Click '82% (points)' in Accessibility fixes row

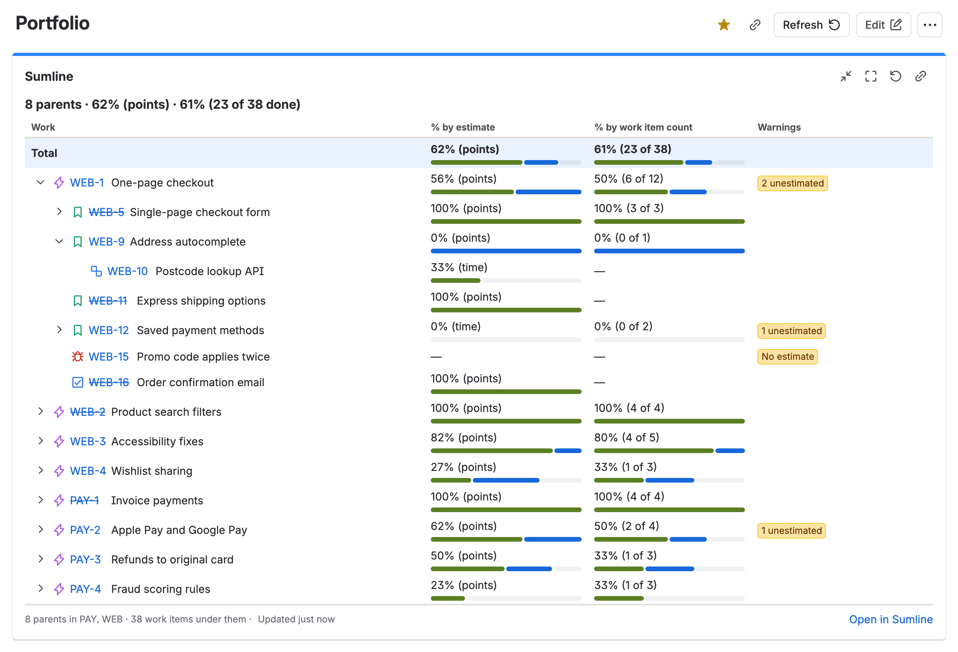pos(463,438)
